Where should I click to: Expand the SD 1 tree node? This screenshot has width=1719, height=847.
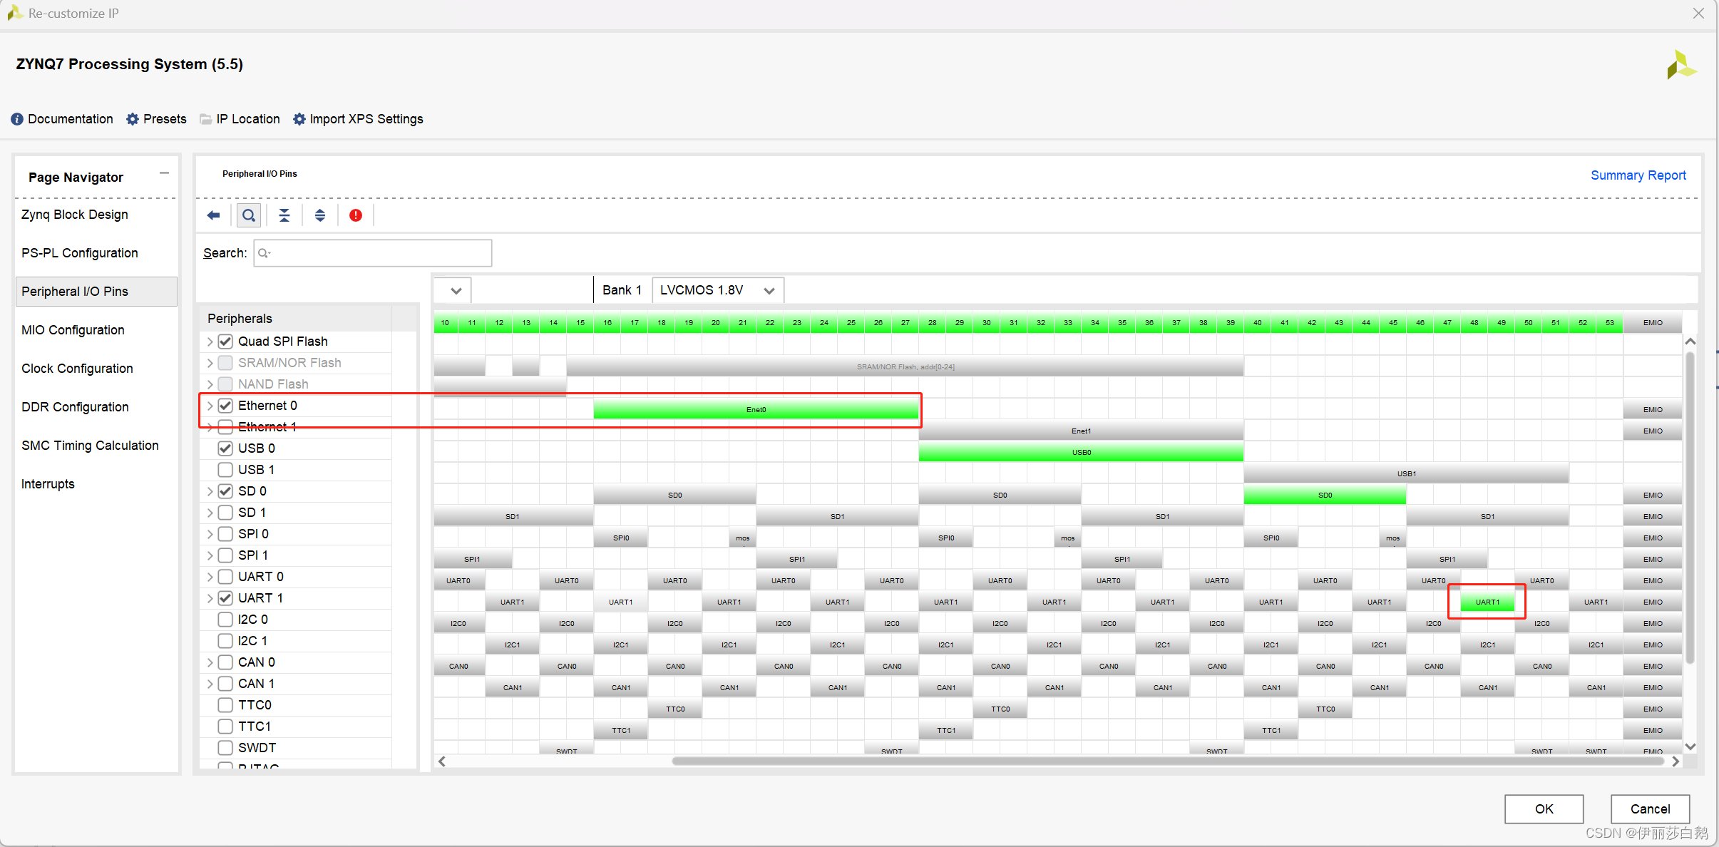(210, 513)
